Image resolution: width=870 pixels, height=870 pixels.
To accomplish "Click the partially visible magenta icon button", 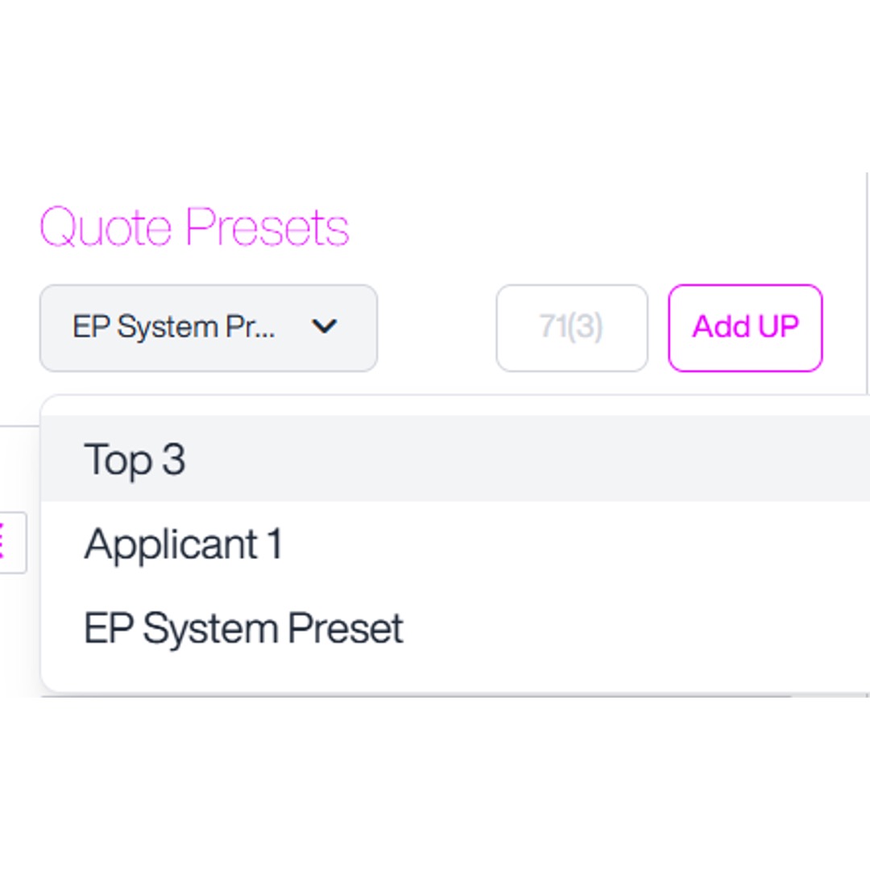I will pos(10,542).
